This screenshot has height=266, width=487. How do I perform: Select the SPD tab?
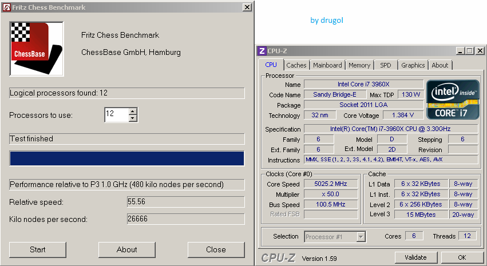pos(386,65)
